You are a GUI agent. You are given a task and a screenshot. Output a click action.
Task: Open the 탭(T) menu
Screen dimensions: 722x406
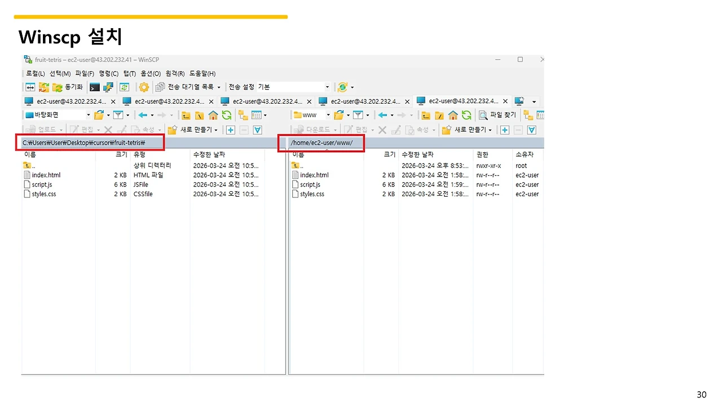coord(130,74)
